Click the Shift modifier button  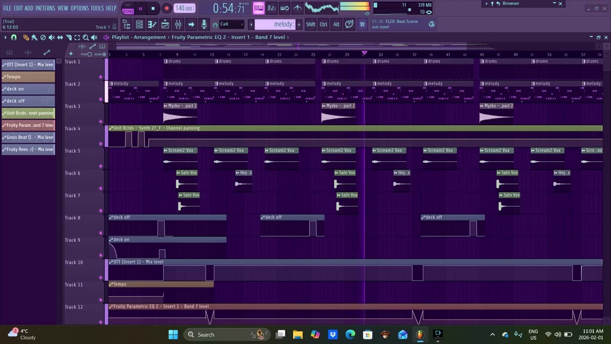(311, 24)
